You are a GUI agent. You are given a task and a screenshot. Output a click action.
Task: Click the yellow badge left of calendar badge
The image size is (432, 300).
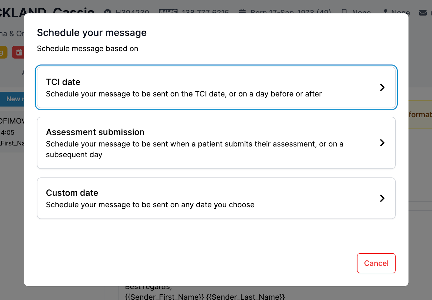point(3,52)
